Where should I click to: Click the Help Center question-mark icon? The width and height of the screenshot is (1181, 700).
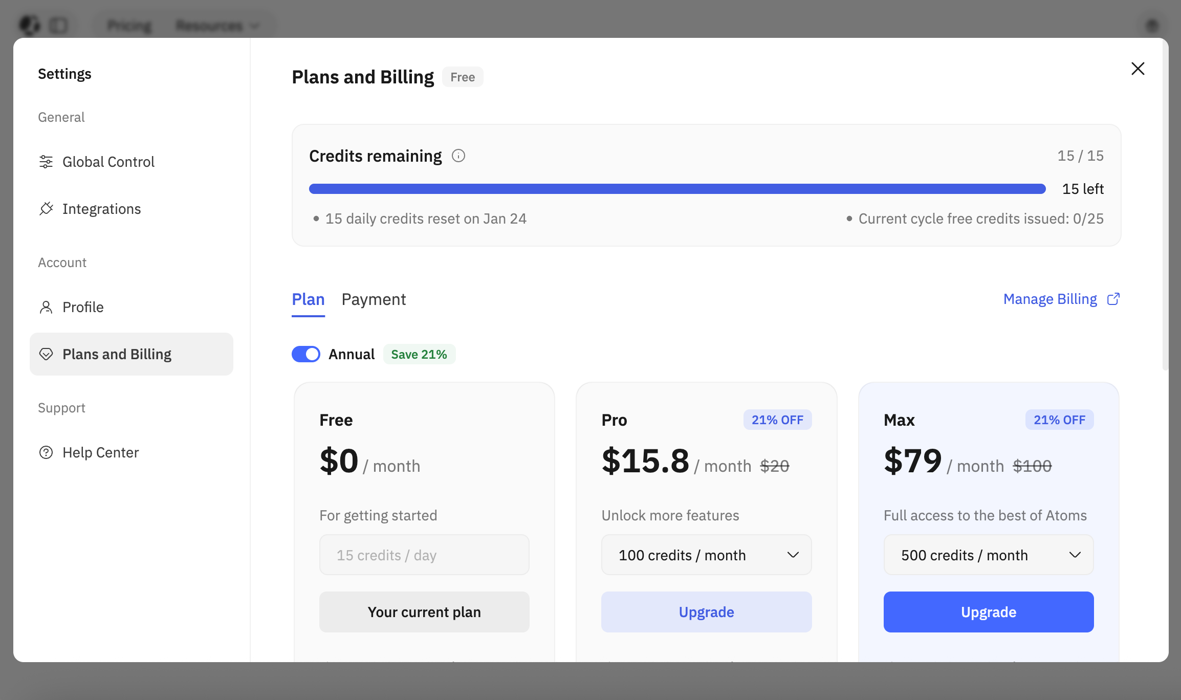tap(46, 452)
